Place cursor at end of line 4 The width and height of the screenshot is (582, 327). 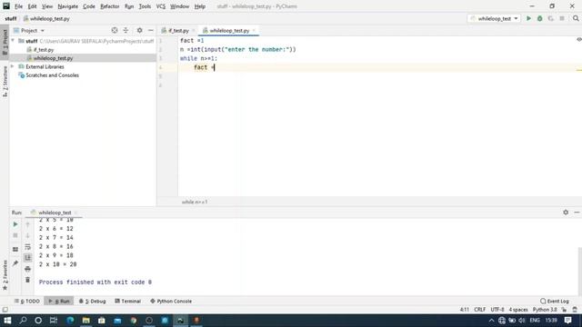215,67
